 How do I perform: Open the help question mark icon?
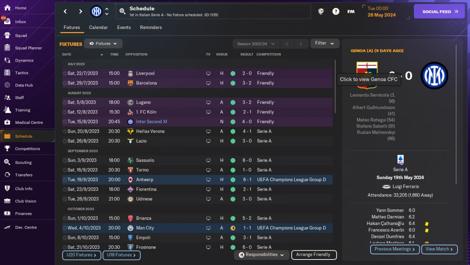pos(336,11)
